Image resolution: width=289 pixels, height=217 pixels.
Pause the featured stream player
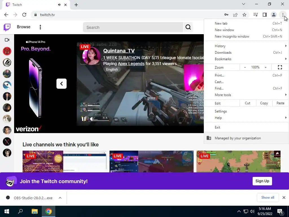pos(84,119)
